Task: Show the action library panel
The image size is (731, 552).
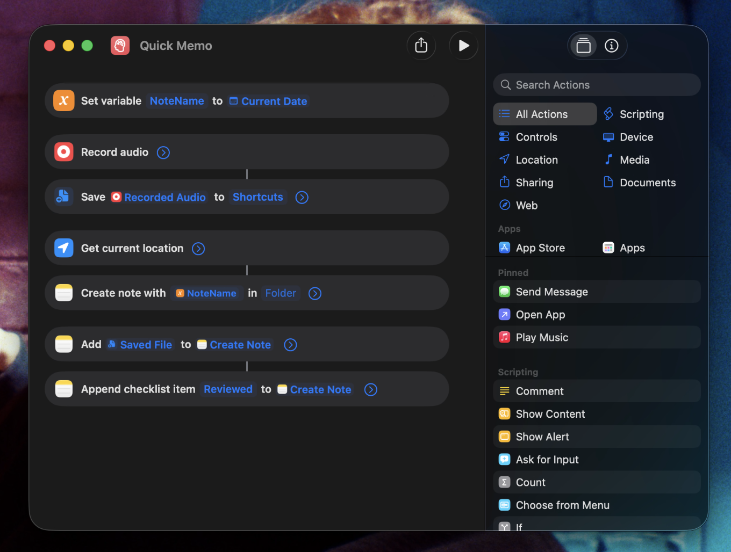Action: click(583, 46)
